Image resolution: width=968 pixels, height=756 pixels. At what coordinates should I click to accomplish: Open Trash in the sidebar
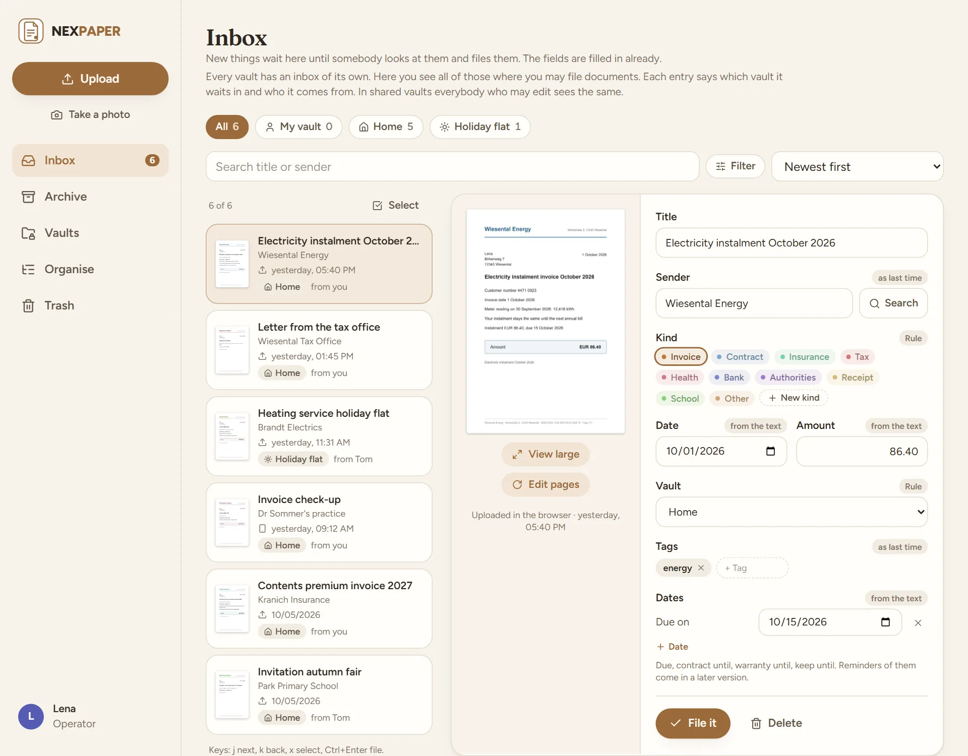(x=90, y=305)
